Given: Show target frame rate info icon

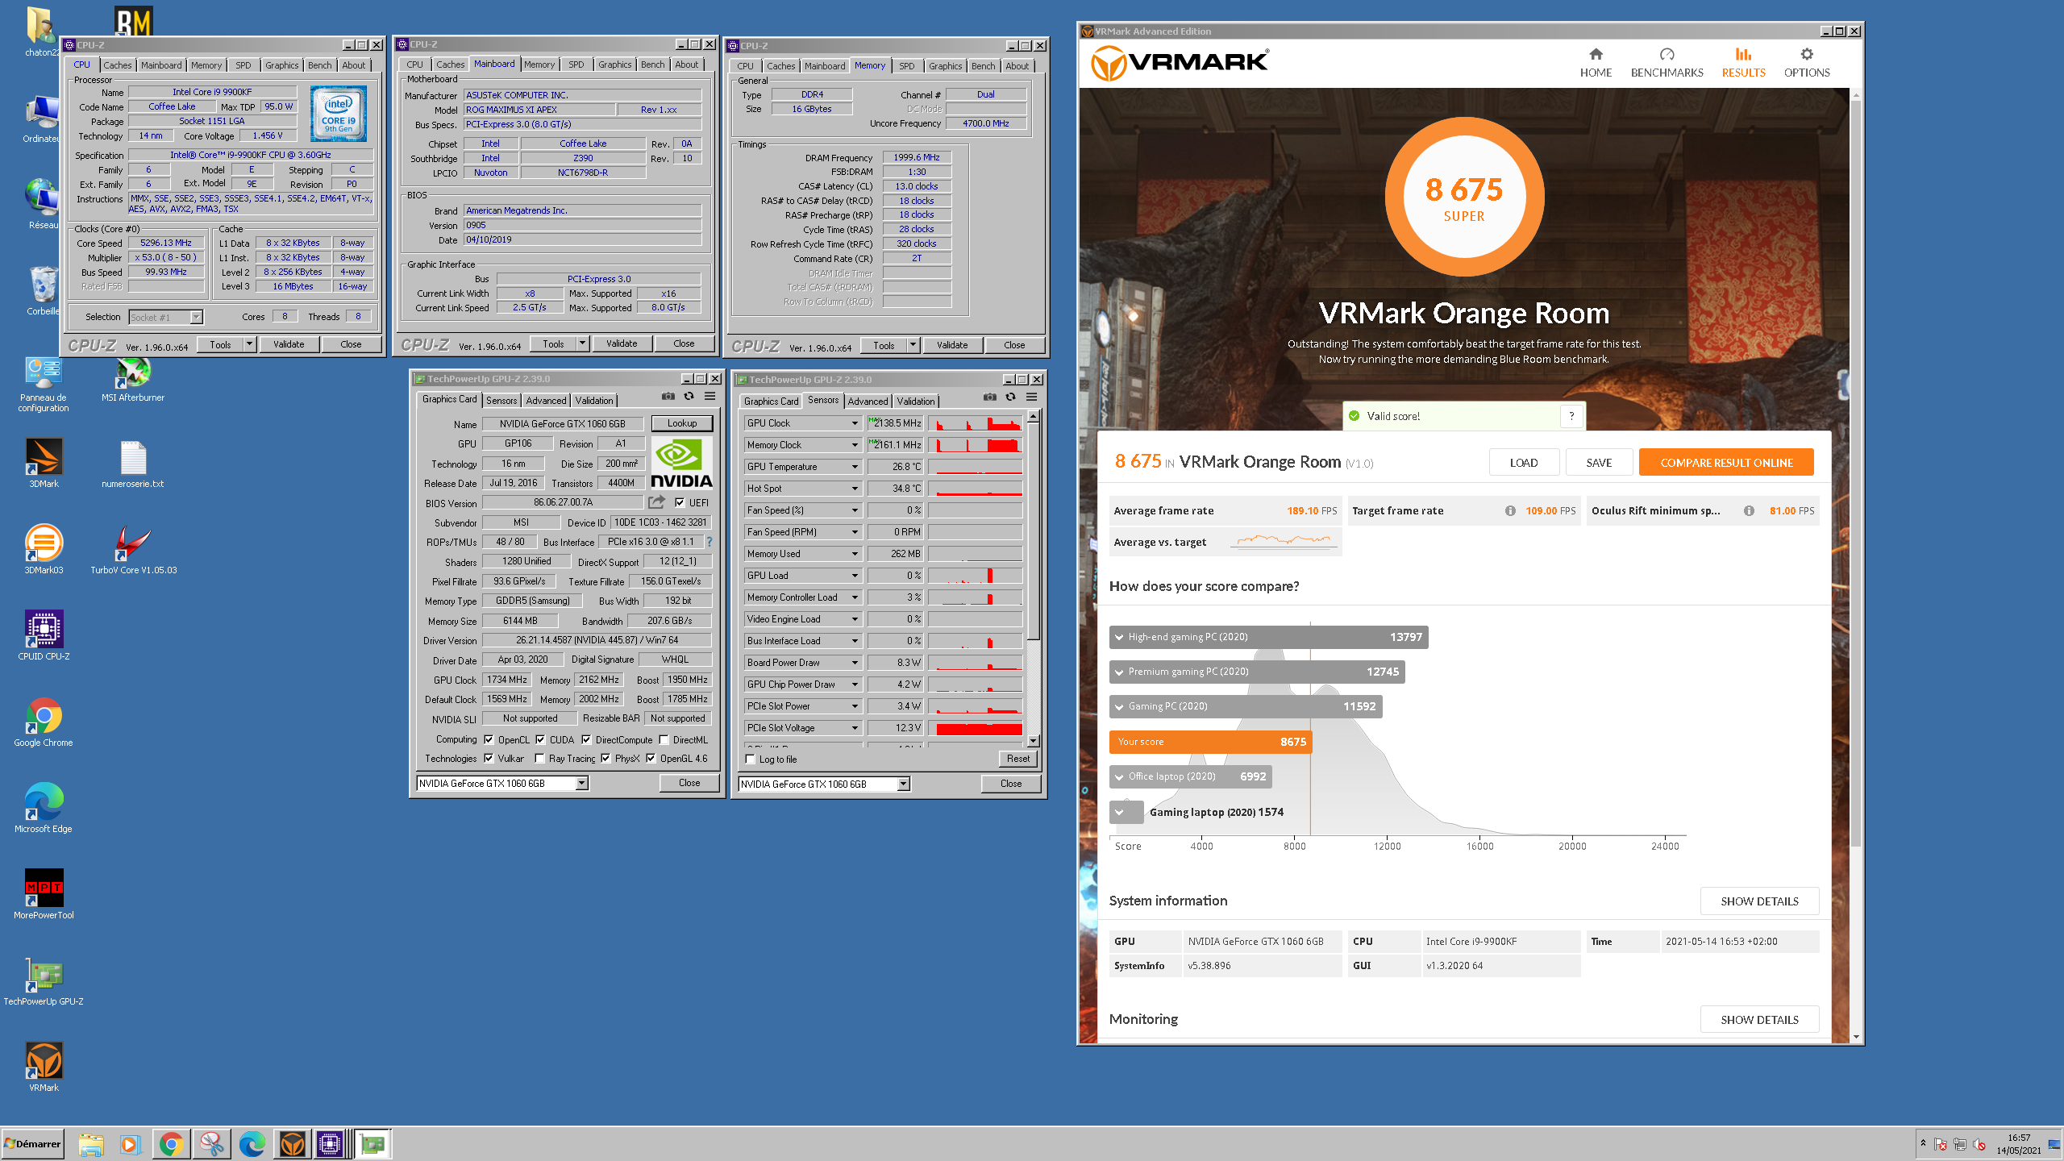Looking at the screenshot, I should pyautogui.click(x=1510, y=510).
